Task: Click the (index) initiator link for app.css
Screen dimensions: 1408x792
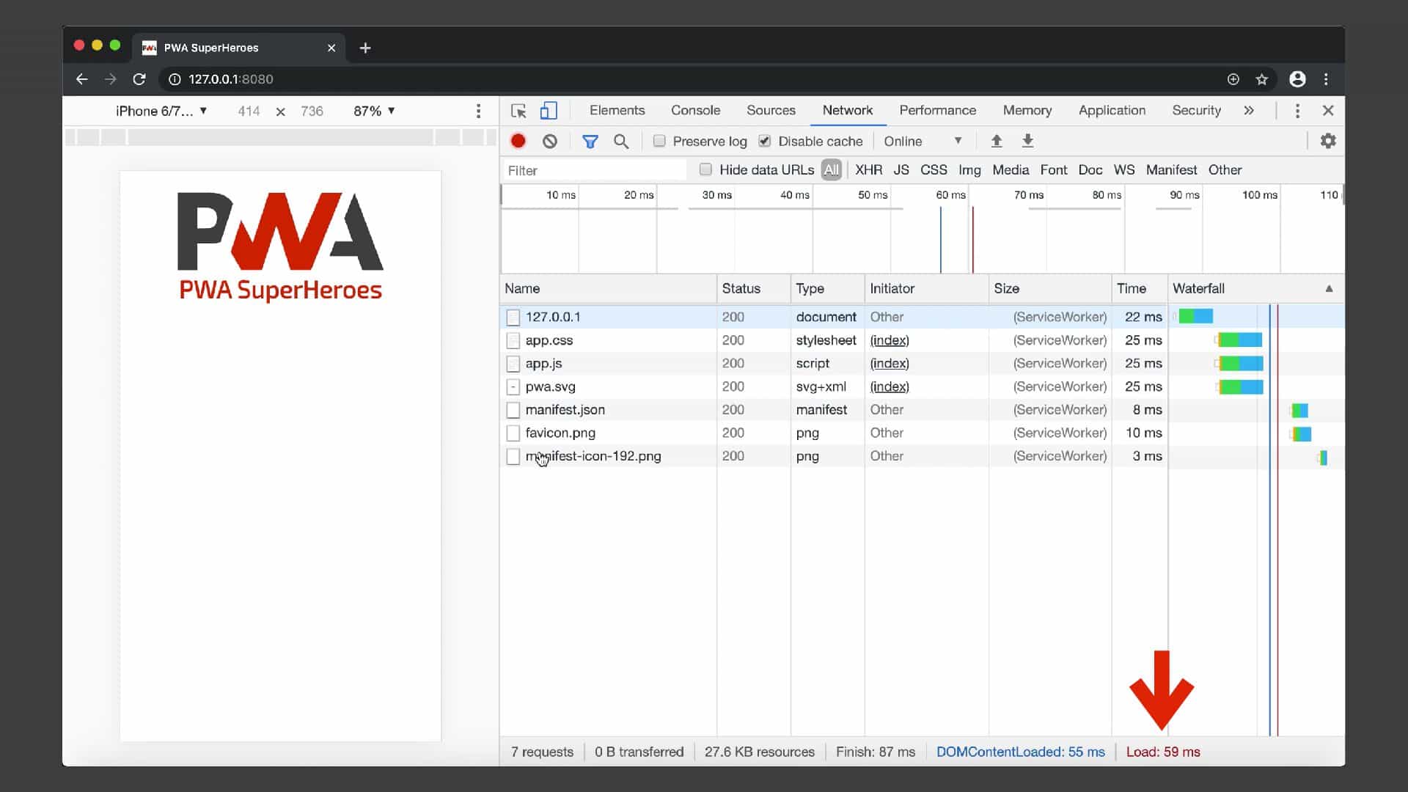Action: coord(890,340)
